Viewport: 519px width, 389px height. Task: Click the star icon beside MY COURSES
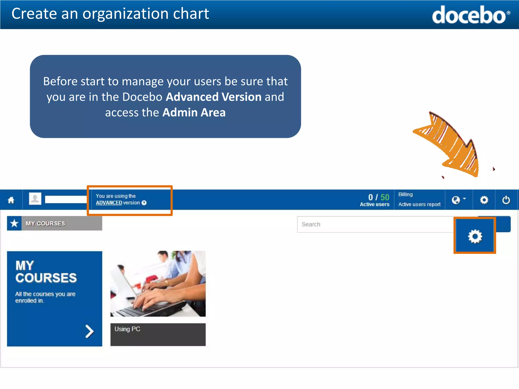coord(14,223)
